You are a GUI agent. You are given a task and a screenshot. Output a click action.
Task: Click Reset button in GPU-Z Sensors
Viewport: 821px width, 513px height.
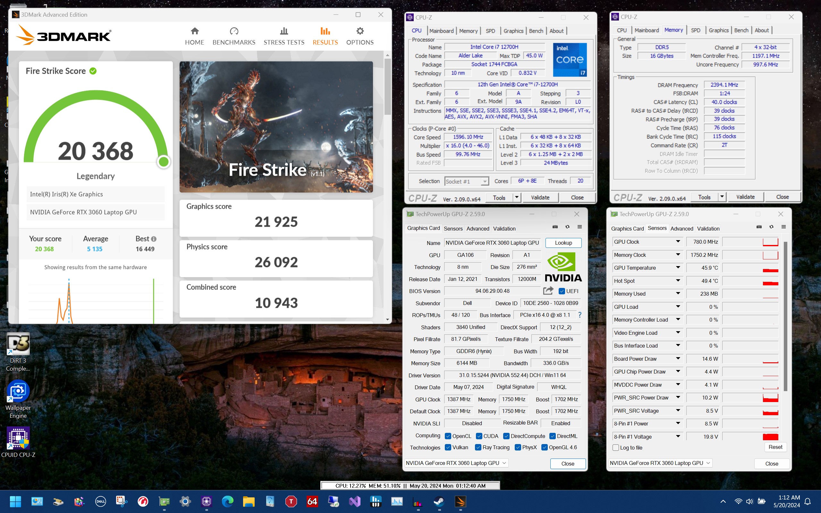775,447
